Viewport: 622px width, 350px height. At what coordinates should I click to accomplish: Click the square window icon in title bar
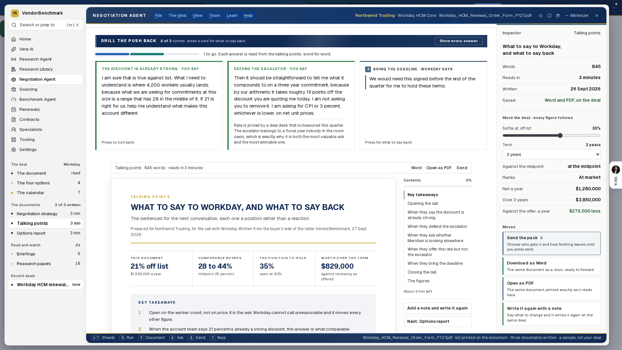click(549, 16)
